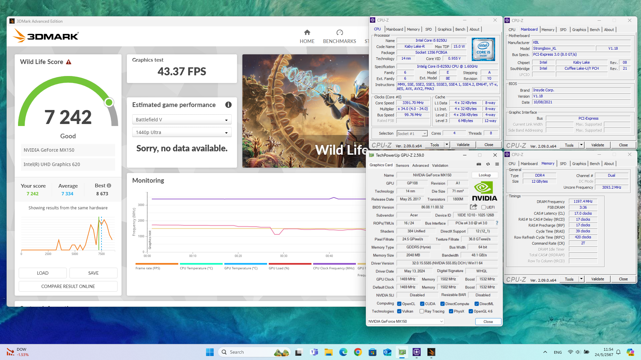Launch Microsoft Edge from the taskbar
The image size is (641, 360).
point(343,352)
